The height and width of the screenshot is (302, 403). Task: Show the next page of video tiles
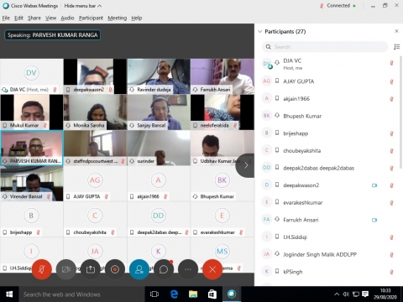pyautogui.click(x=246, y=165)
